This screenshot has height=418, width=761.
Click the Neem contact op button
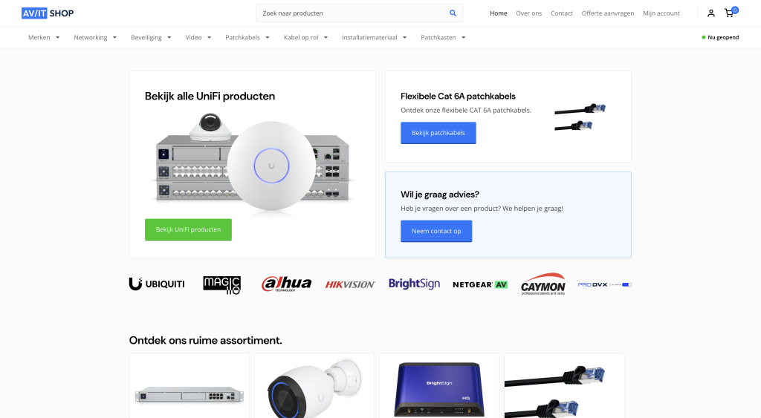click(436, 231)
